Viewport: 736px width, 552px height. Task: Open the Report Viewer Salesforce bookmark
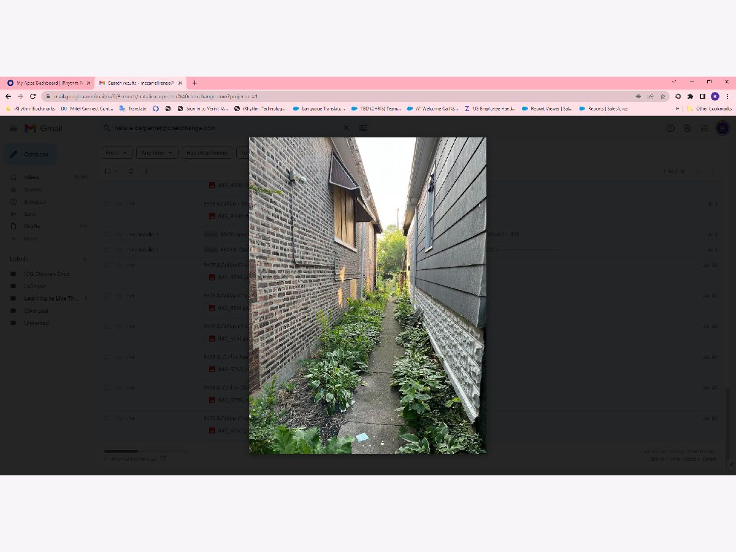pos(547,109)
